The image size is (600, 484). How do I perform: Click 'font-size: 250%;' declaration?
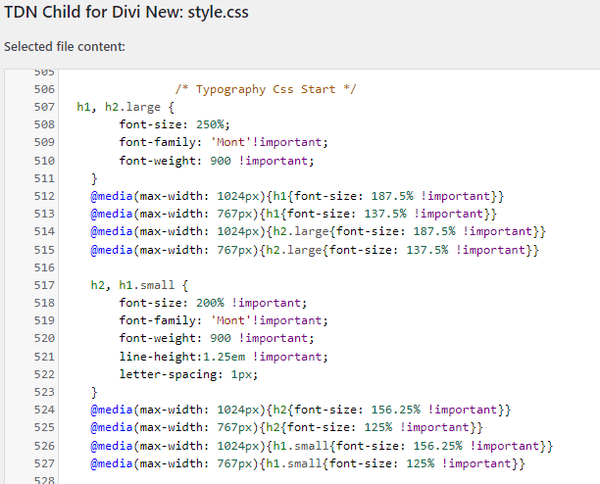[x=175, y=124]
